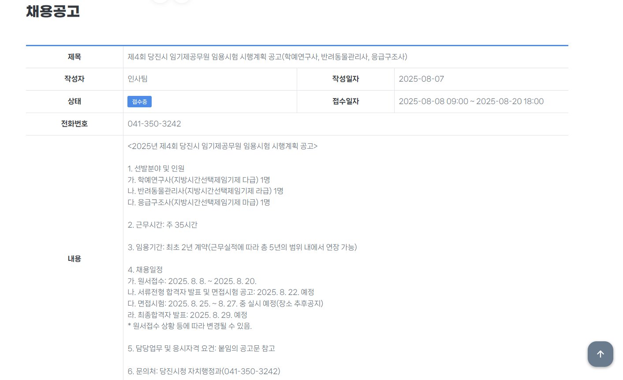Click the scroll-to-top arrow button
This screenshot has height=380, width=623.
pyautogui.click(x=600, y=354)
